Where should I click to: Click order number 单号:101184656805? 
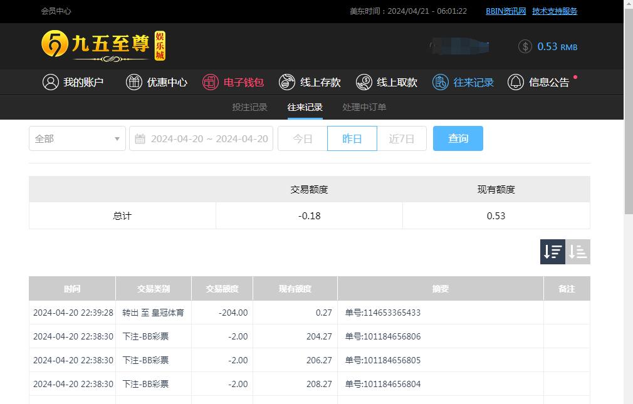coord(383,360)
